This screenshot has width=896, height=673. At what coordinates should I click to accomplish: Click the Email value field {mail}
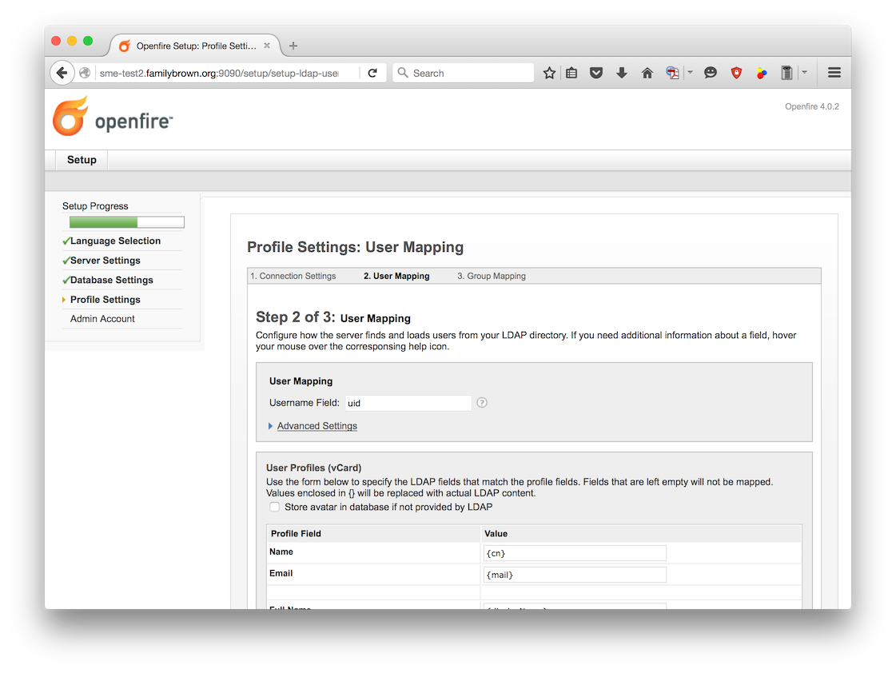pyautogui.click(x=574, y=575)
